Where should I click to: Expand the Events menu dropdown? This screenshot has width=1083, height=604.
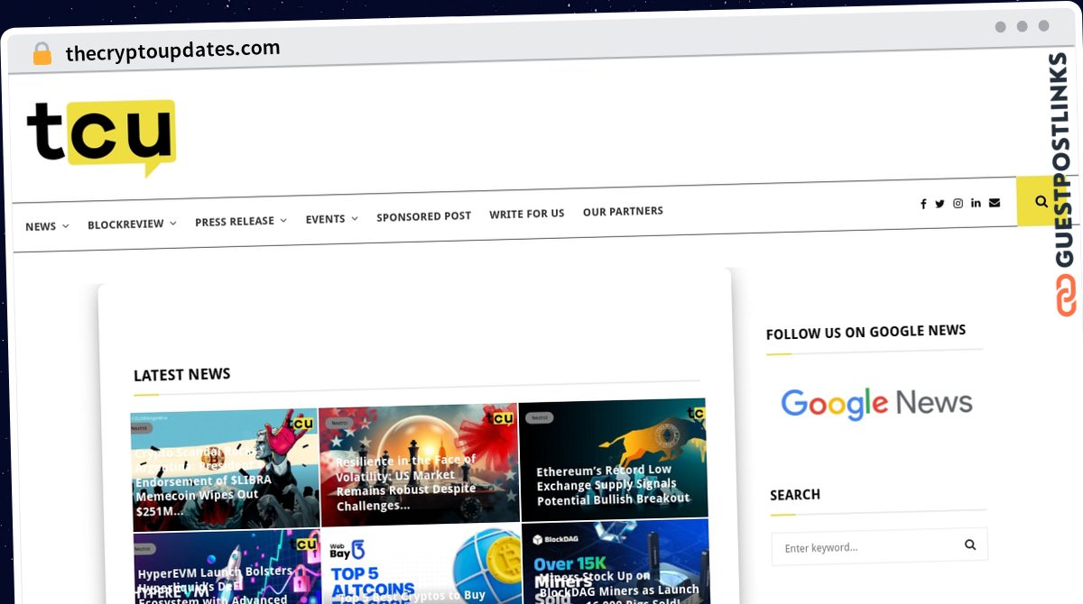click(331, 219)
